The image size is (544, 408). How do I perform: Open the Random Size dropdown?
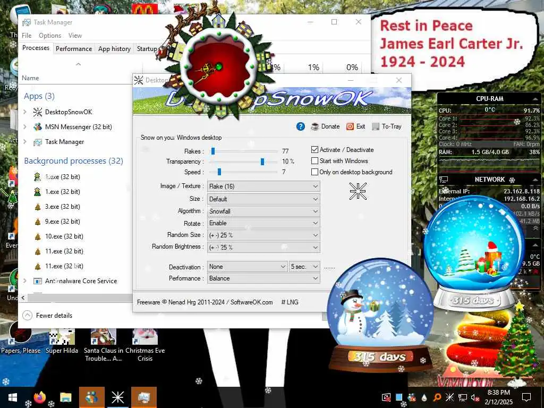tap(263, 235)
